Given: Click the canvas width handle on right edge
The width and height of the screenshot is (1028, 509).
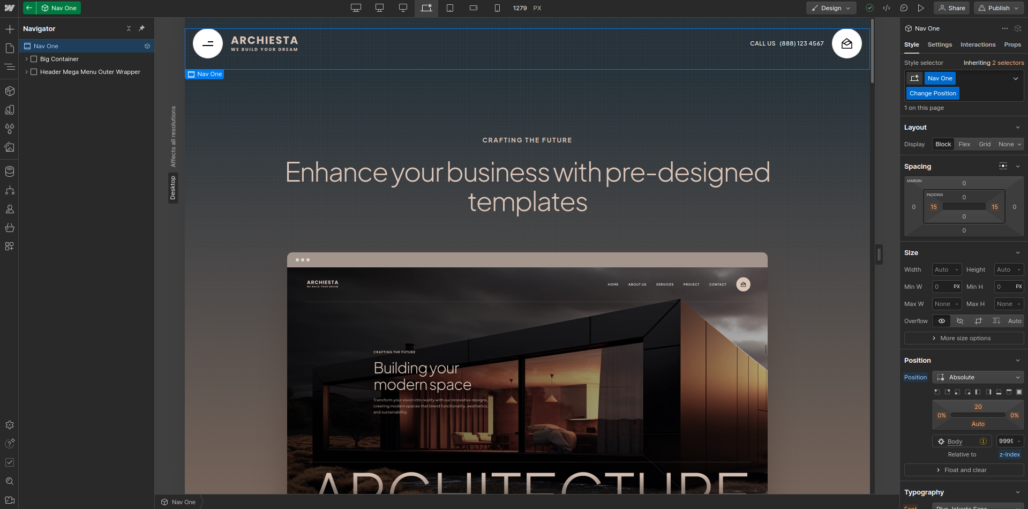Looking at the screenshot, I should click(879, 254).
